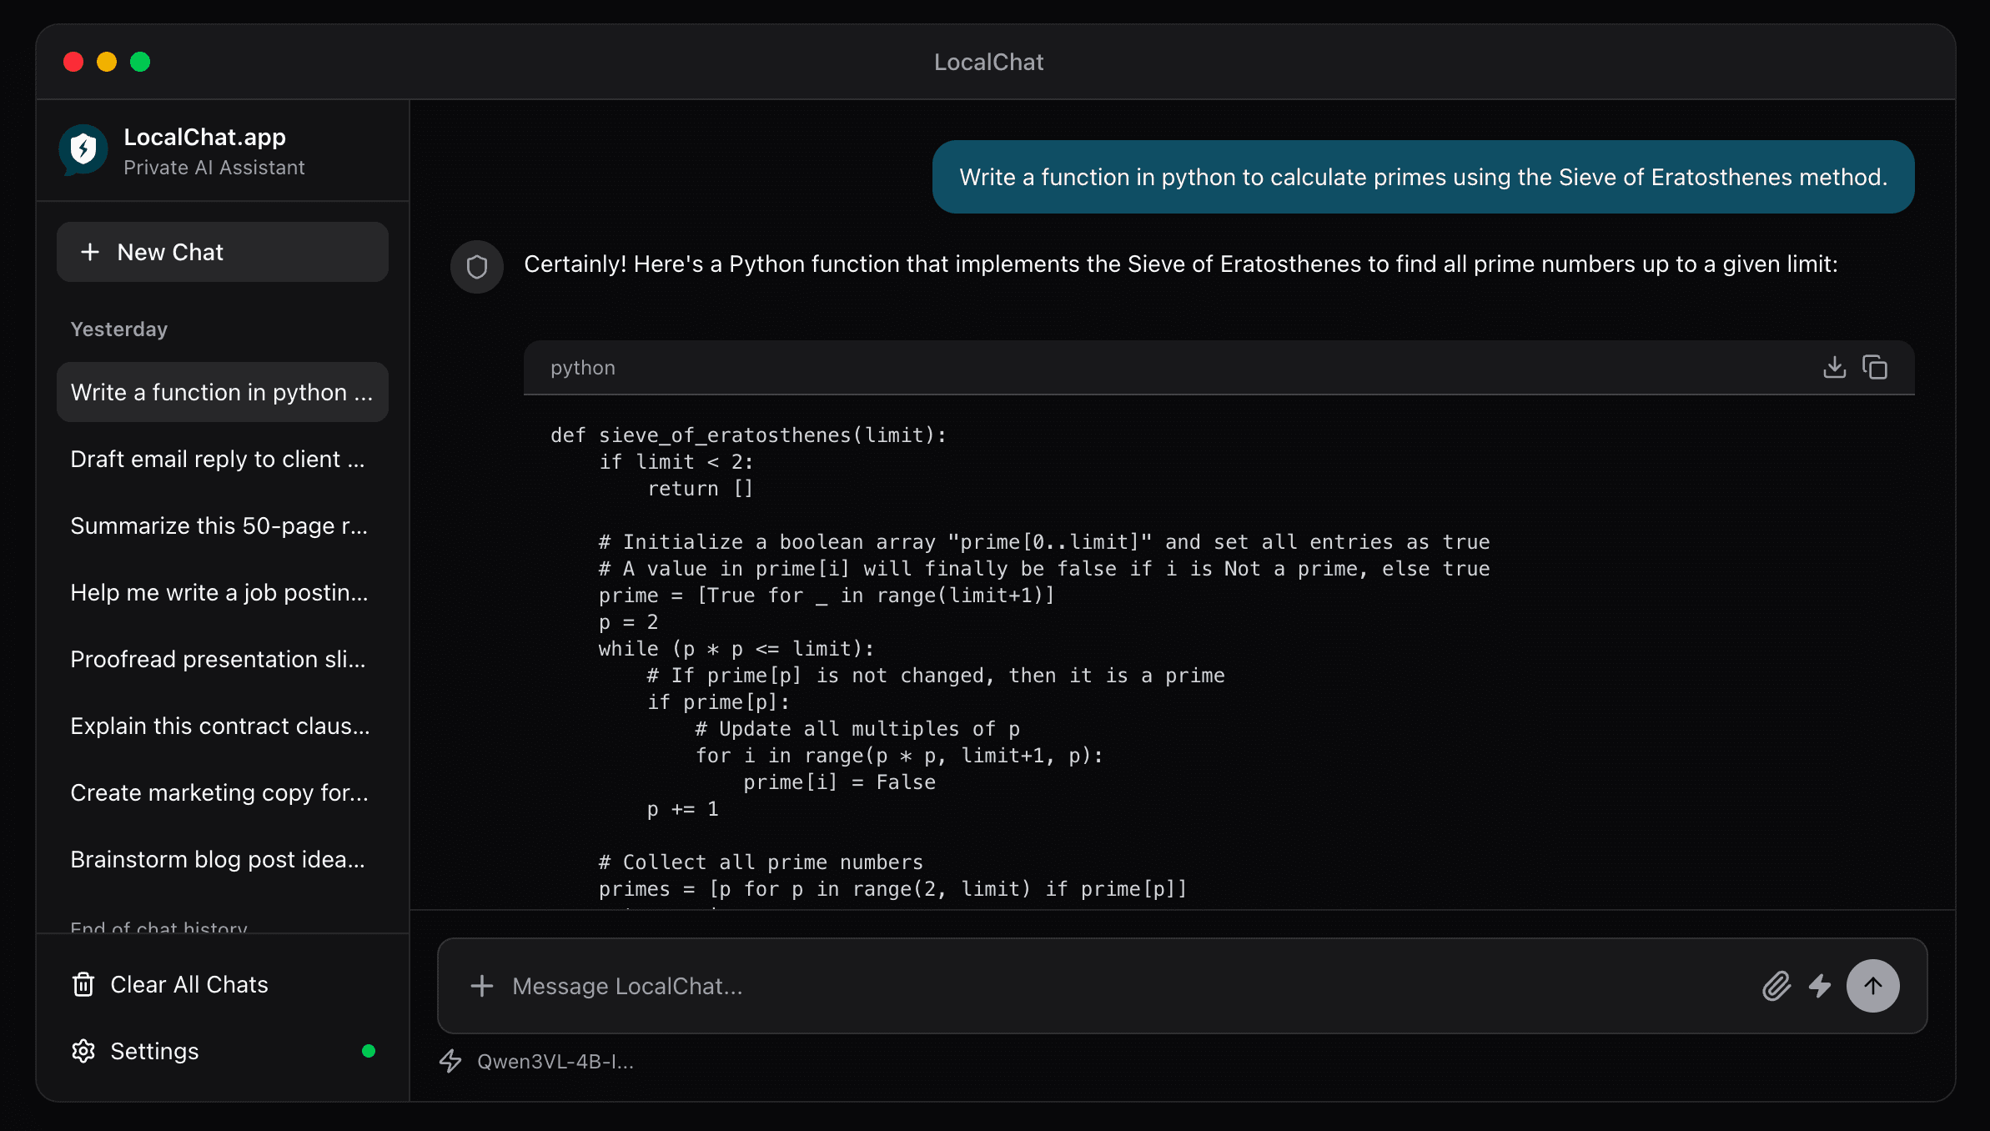
Task: Copy the python code block
Action: (1875, 367)
